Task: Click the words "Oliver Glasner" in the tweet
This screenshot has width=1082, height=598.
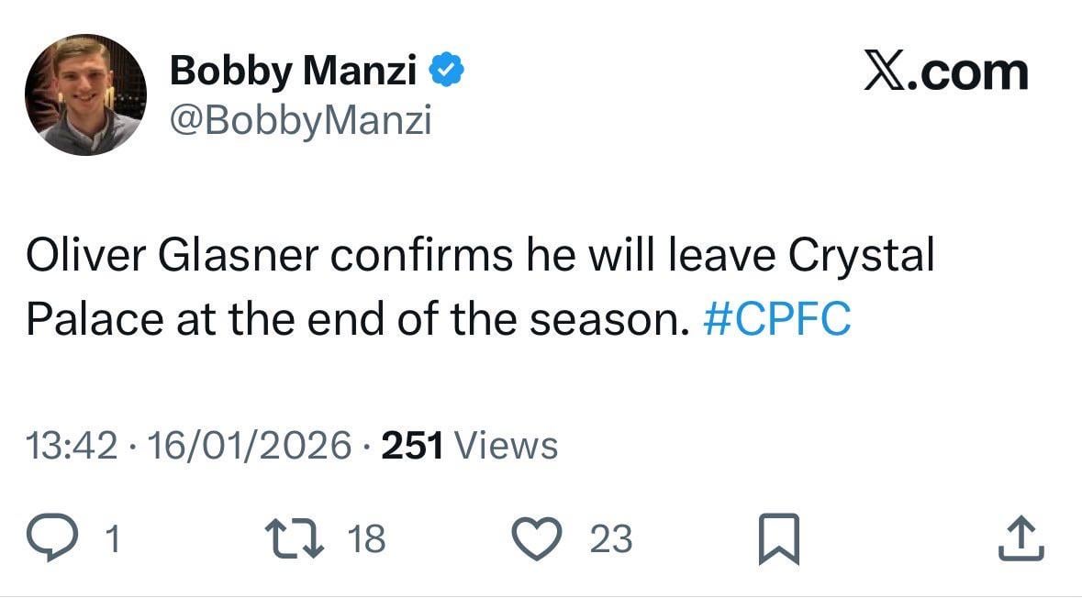Action: point(170,258)
